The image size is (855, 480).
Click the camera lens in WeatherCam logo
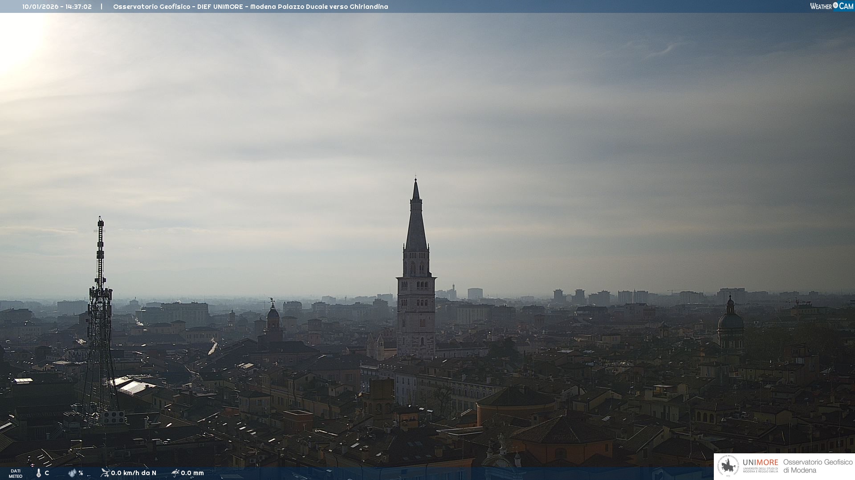tap(835, 5)
